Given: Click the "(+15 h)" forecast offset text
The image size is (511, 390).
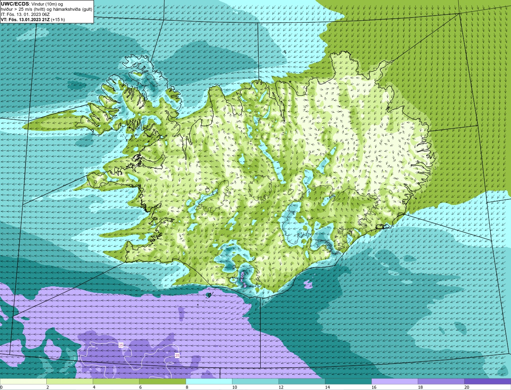Looking at the screenshot, I should (58, 20).
